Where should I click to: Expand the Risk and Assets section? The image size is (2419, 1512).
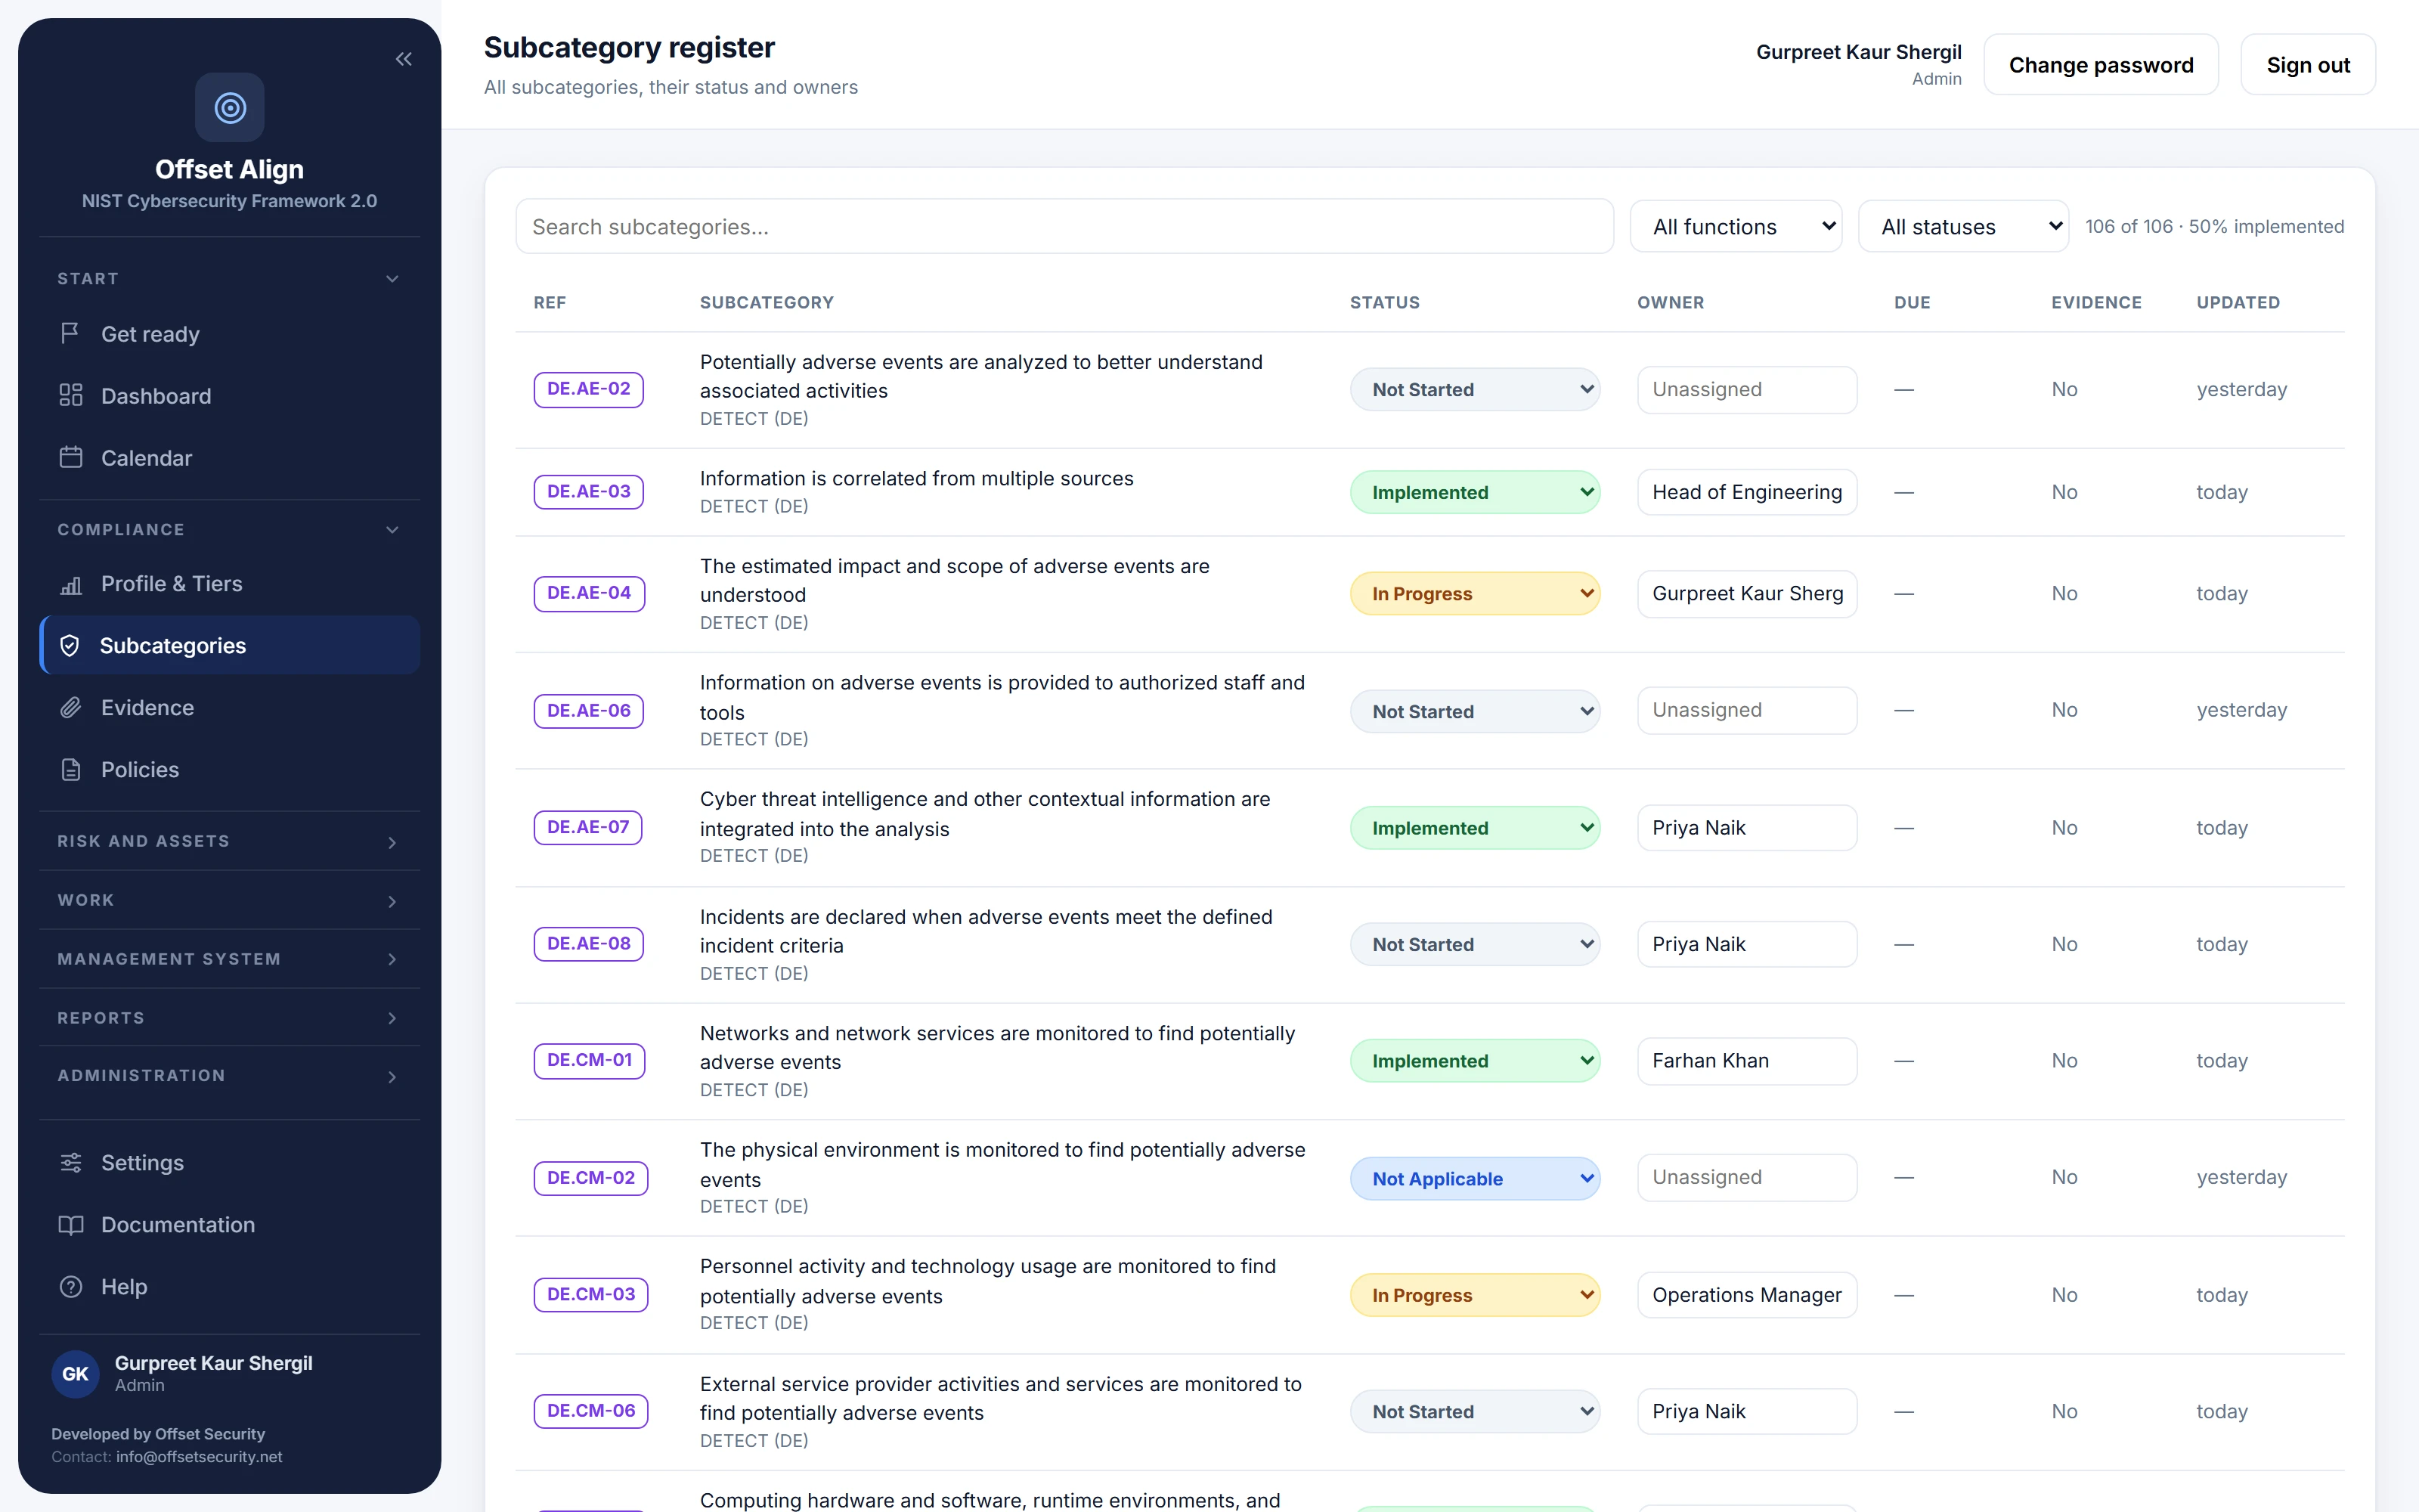[229, 841]
